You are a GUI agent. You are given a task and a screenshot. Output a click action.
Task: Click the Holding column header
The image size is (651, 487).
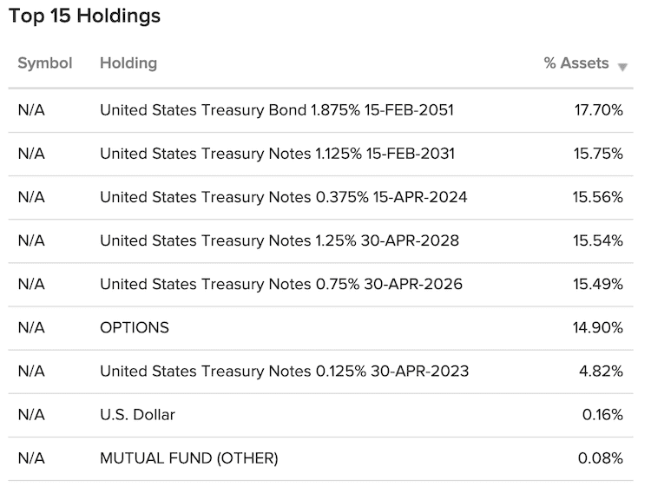[128, 63]
